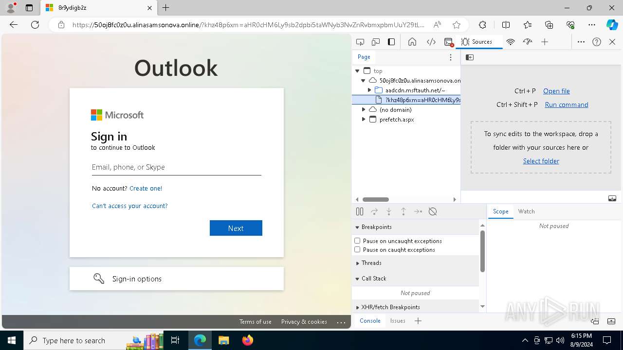
Task: Click the Step over debugger icon
Action: [x=374, y=211]
